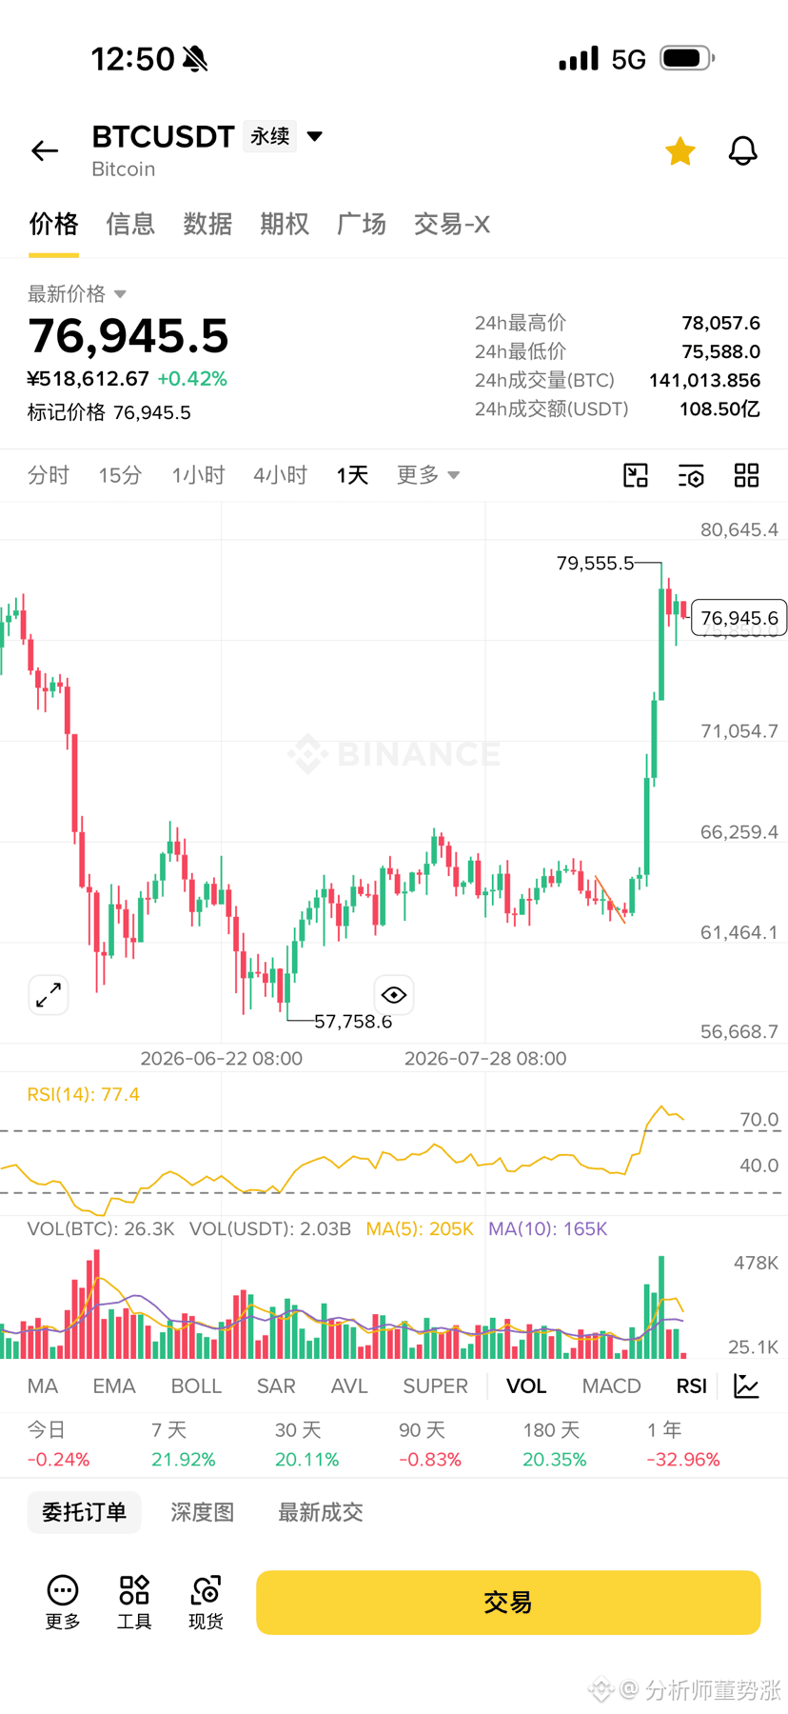Tap the 79,555.5 high price marker

(x=595, y=563)
